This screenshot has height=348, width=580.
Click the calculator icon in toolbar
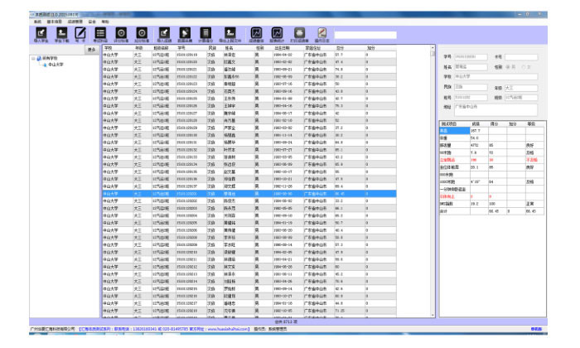click(x=207, y=32)
